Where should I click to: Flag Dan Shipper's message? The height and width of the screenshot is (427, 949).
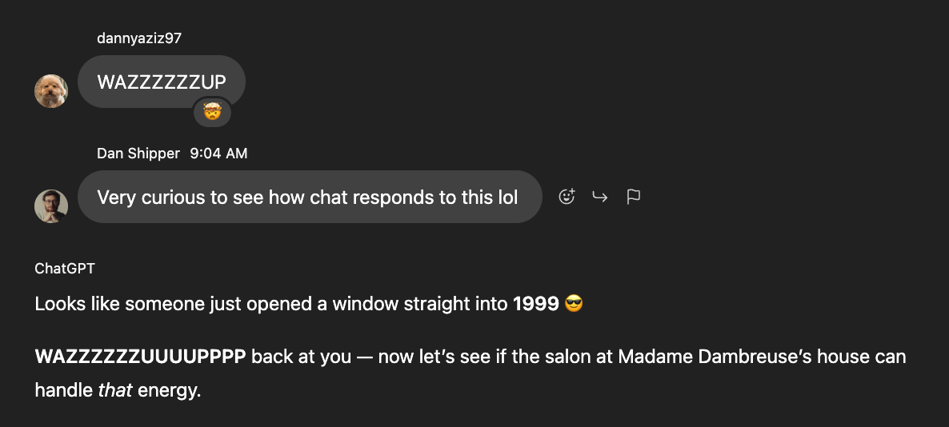point(634,197)
